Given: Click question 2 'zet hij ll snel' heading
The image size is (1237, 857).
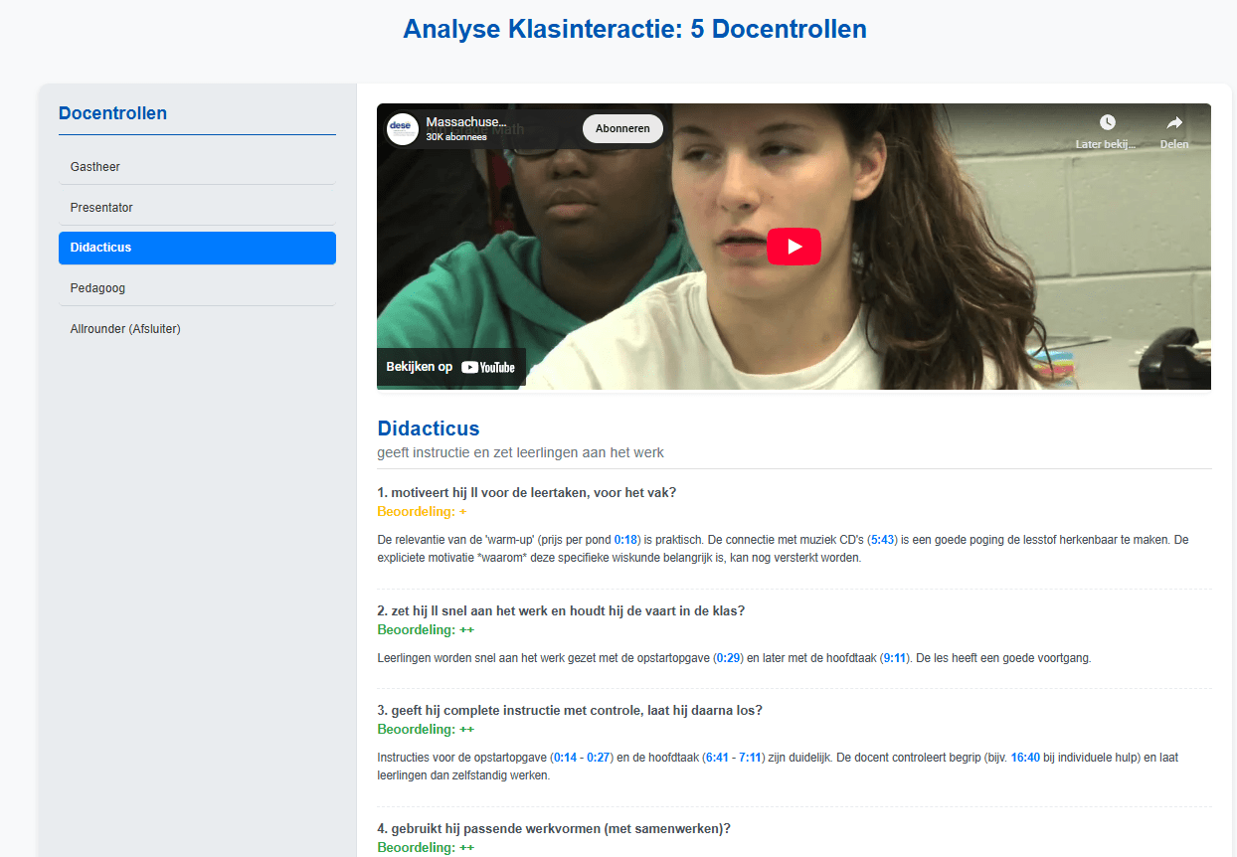Looking at the screenshot, I should pos(561,611).
